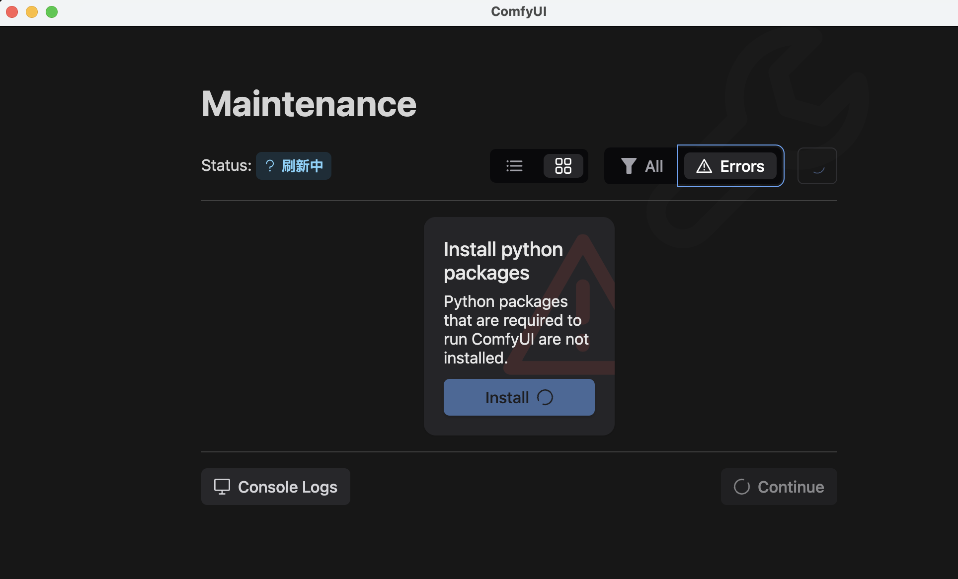The height and width of the screenshot is (579, 958).
Task: Minimize the ComfyUI window
Action: point(32,11)
